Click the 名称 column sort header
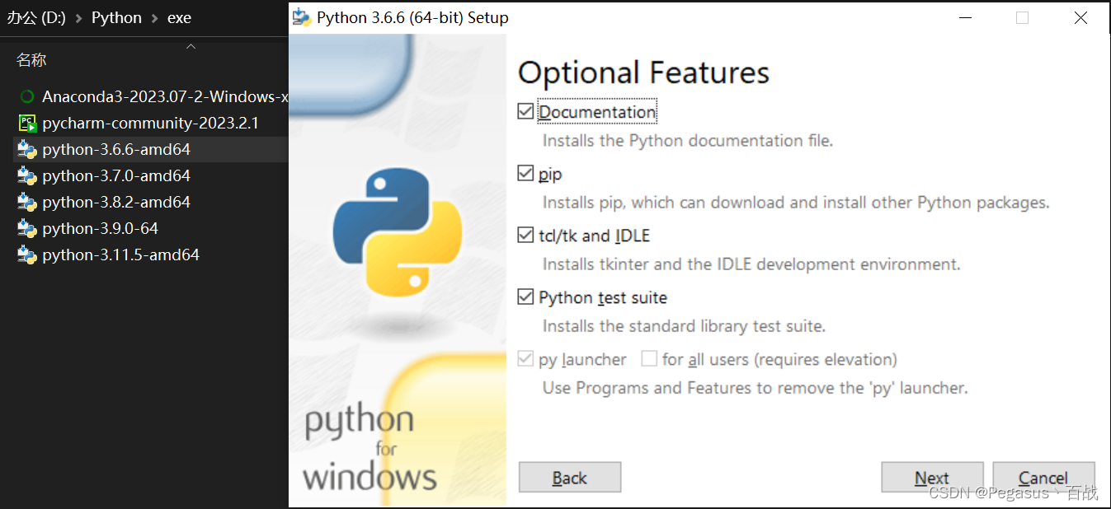Viewport: 1111px width, 509px height. (x=32, y=60)
